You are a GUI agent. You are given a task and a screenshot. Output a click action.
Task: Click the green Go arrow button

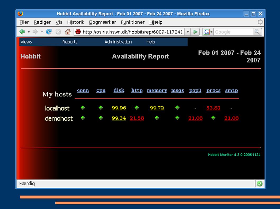[x=195, y=32]
